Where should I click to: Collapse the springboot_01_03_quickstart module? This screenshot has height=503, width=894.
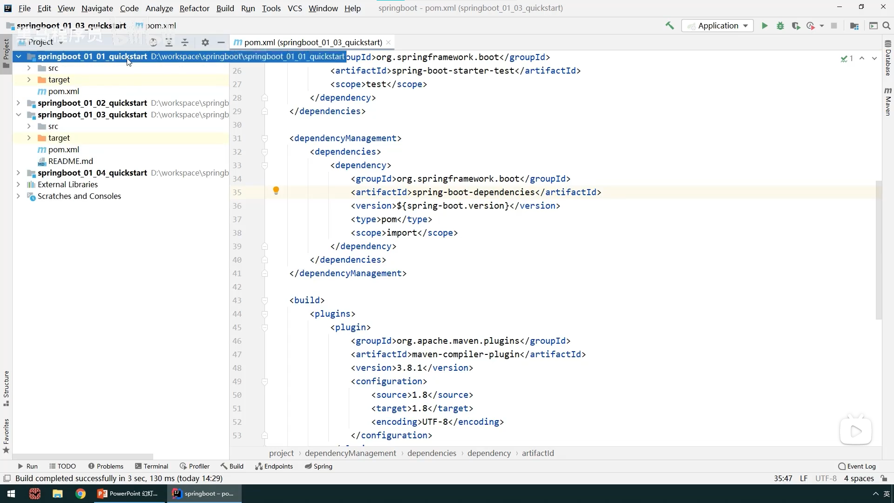point(18,115)
